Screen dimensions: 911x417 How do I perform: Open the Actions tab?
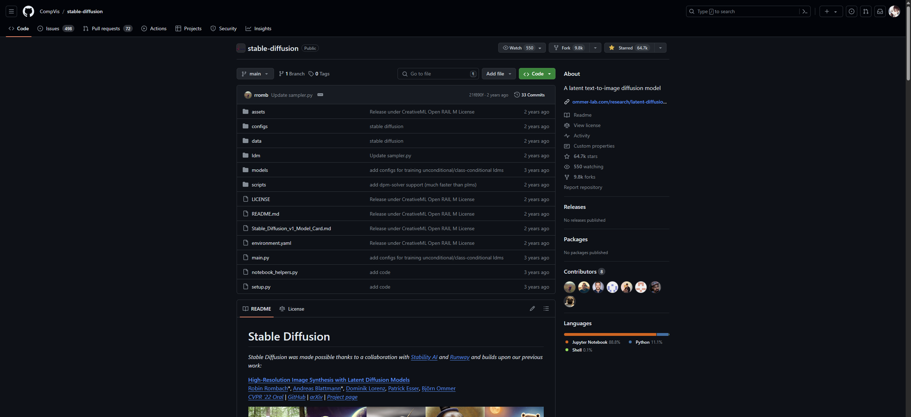click(154, 28)
